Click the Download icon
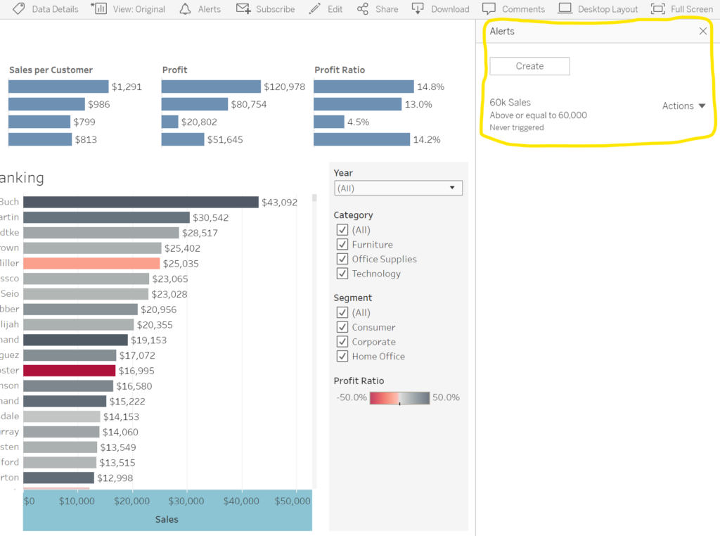 [418, 9]
